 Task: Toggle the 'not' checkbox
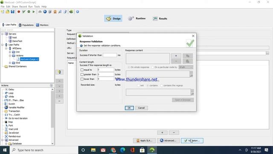pyautogui.click(x=138, y=86)
